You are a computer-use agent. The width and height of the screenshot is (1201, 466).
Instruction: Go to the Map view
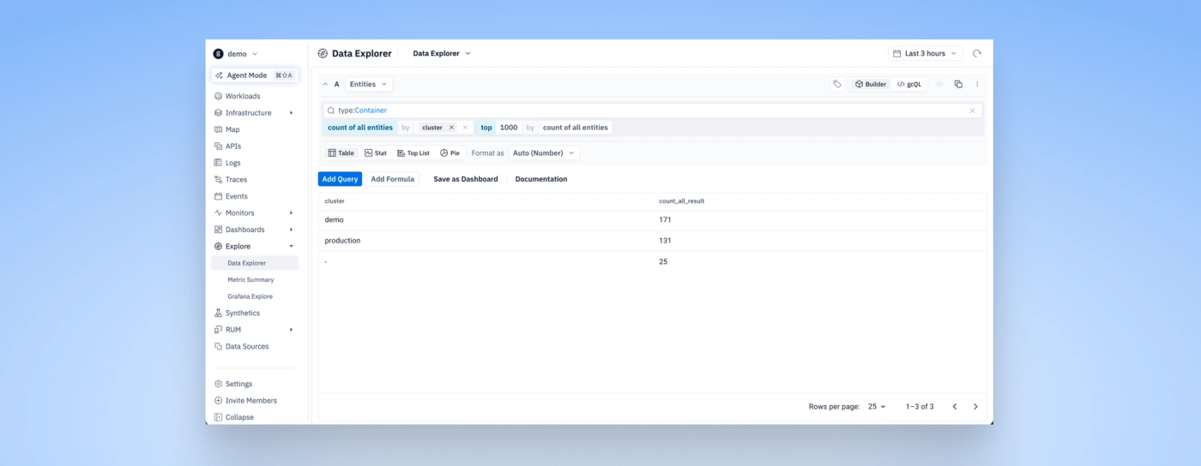click(232, 129)
